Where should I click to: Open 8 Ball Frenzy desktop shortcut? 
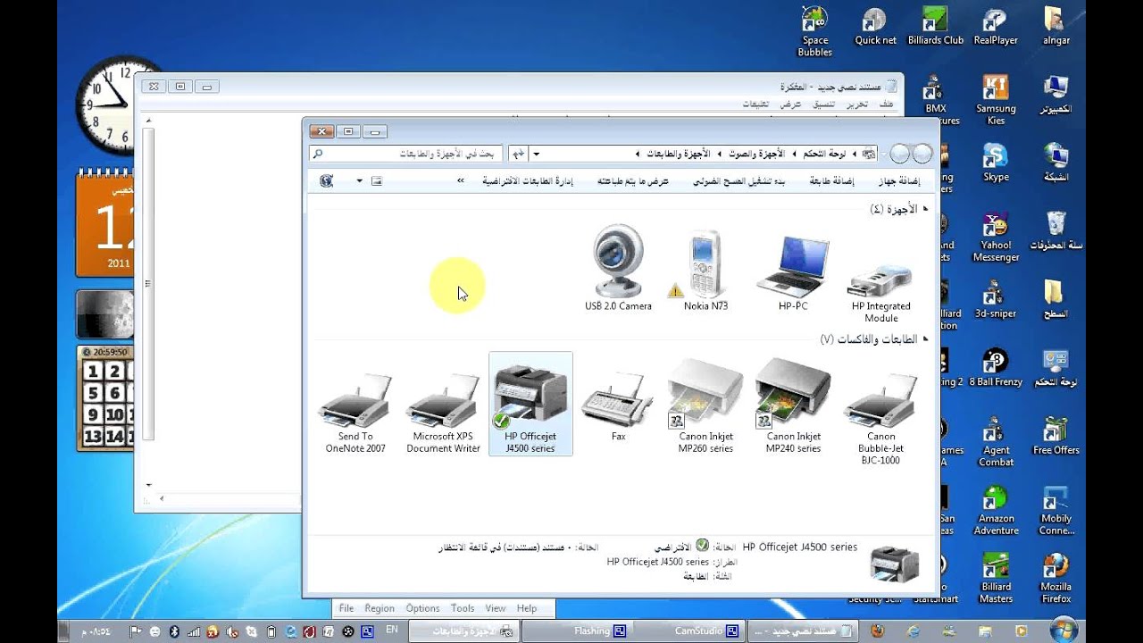[996, 367]
